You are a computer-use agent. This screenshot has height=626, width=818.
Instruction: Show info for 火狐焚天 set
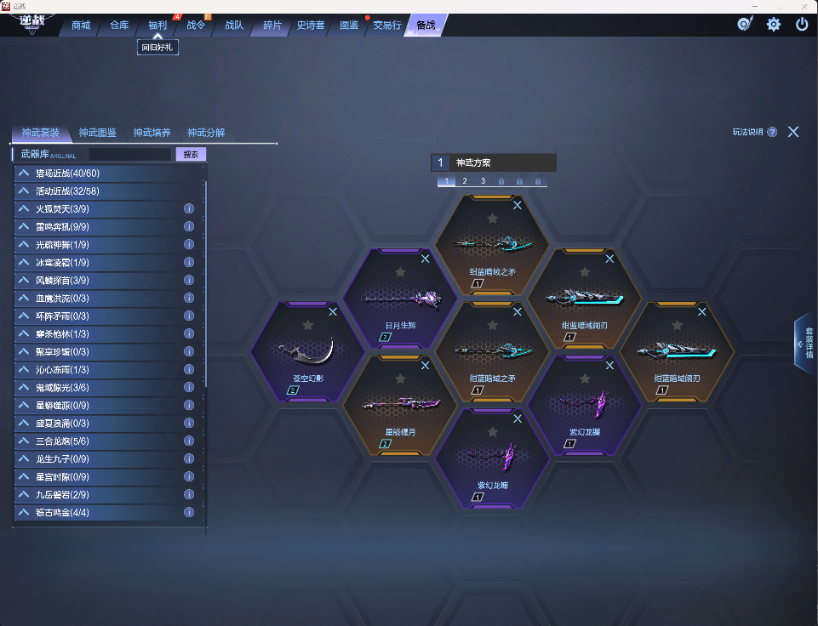coord(189,208)
